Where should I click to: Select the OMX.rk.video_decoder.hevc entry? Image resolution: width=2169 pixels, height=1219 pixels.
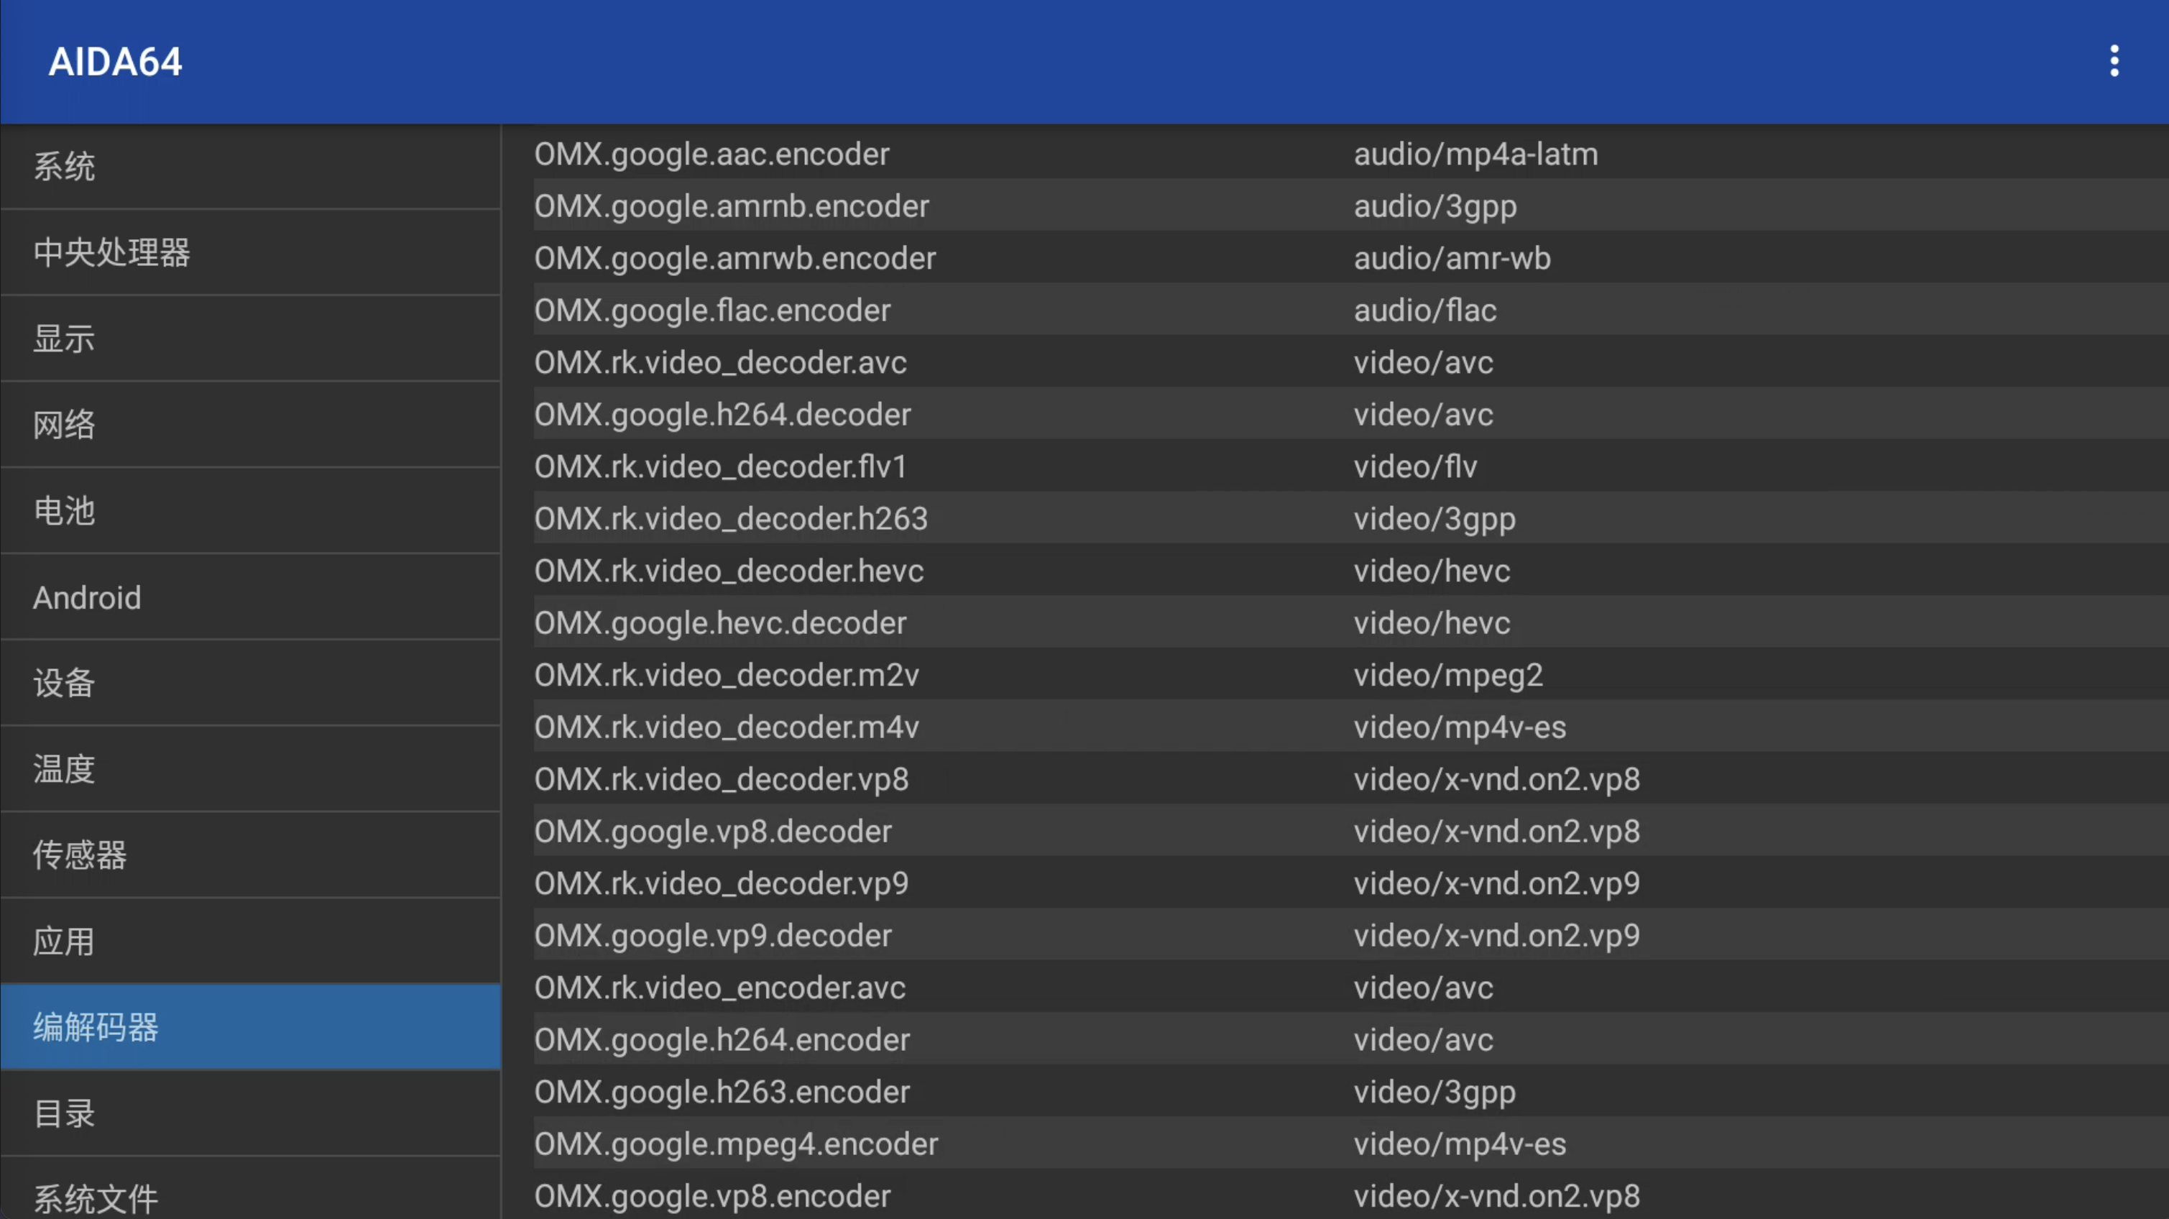point(729,571)
